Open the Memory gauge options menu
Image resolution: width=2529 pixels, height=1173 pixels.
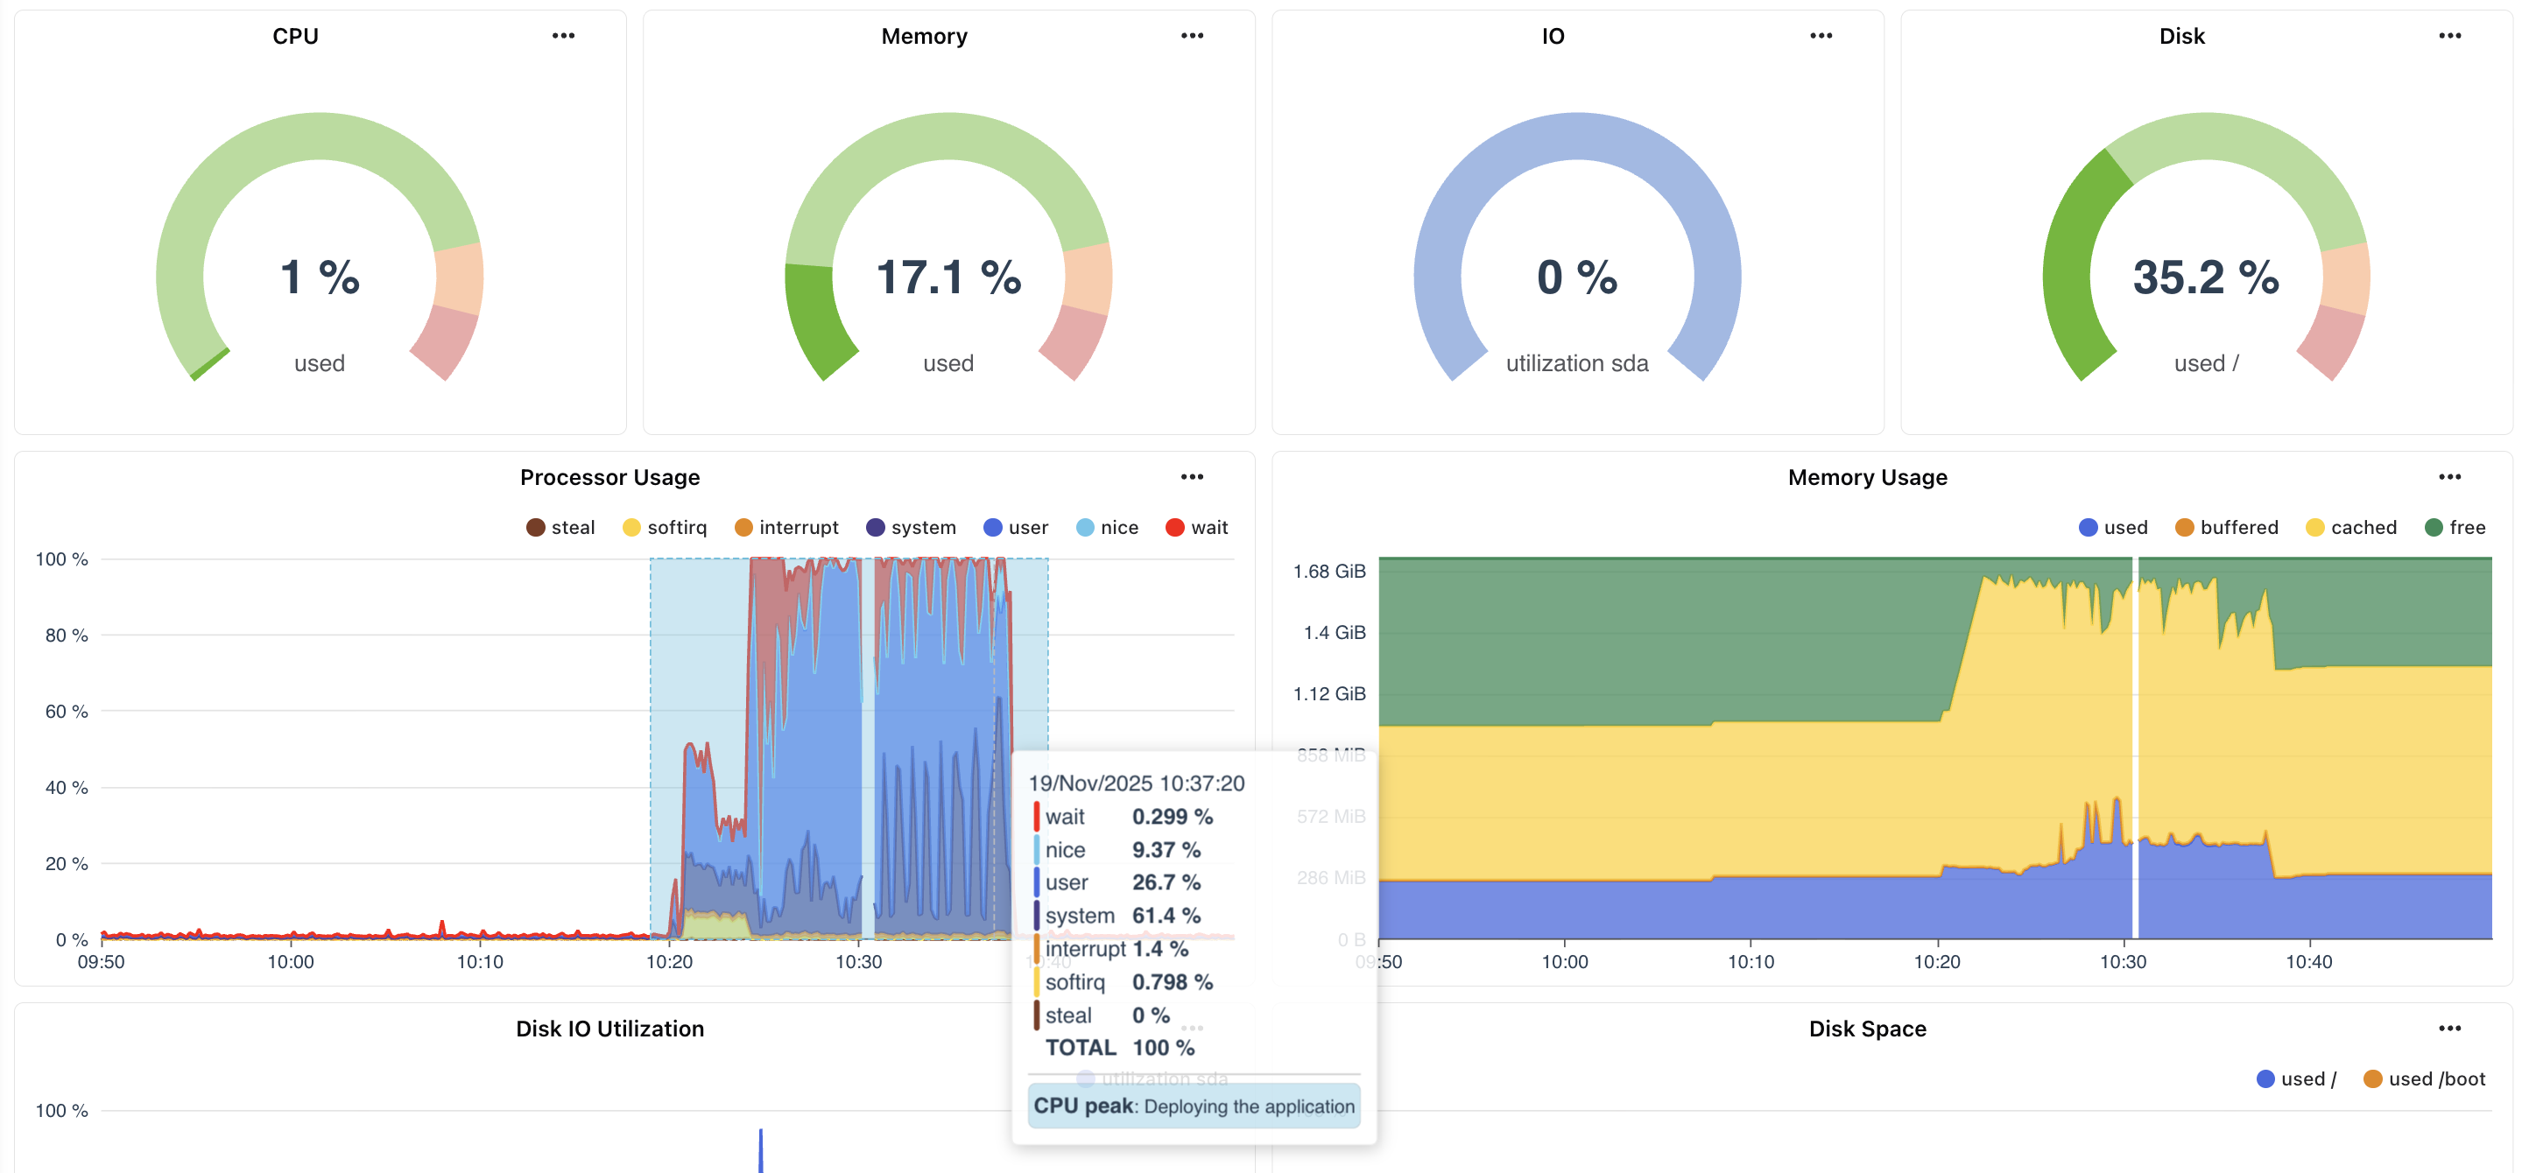[1192, 35]
